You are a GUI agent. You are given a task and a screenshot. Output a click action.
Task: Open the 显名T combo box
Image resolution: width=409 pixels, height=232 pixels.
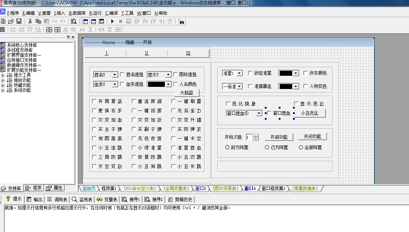click(x=106, y=75)
